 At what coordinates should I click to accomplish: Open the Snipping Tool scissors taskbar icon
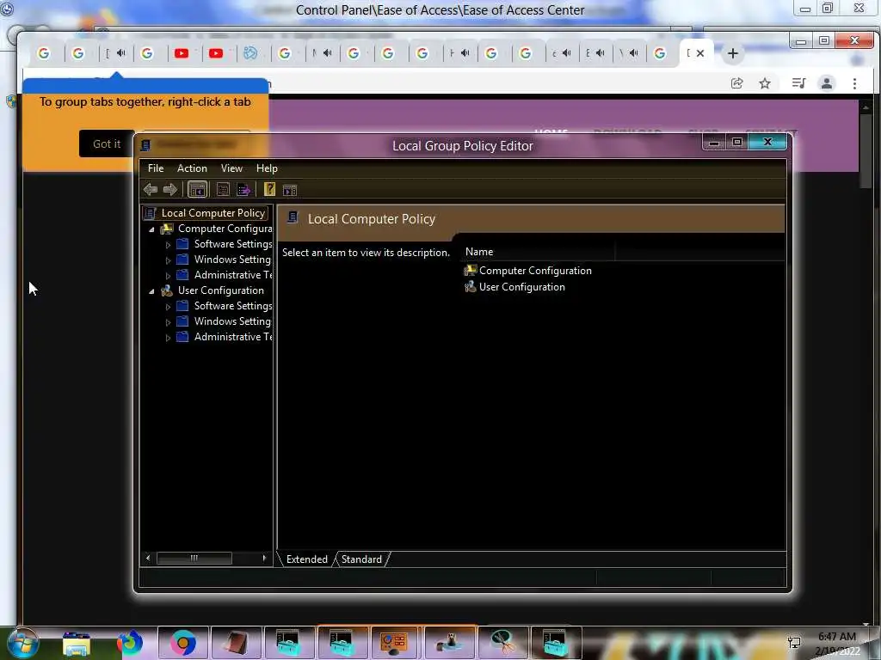(x=502, y=643)
